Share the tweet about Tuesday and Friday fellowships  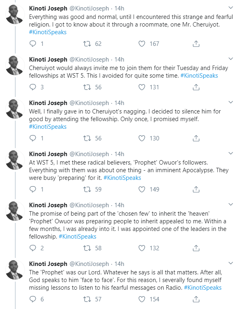point(196,87)
